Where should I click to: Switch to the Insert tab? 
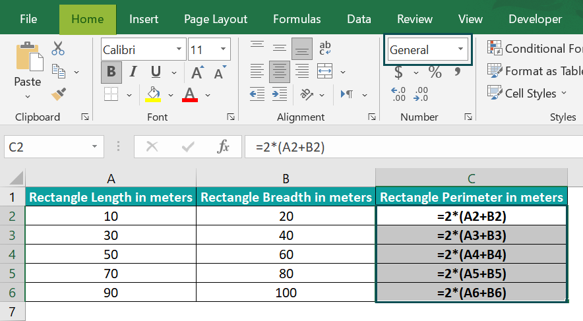144,19
